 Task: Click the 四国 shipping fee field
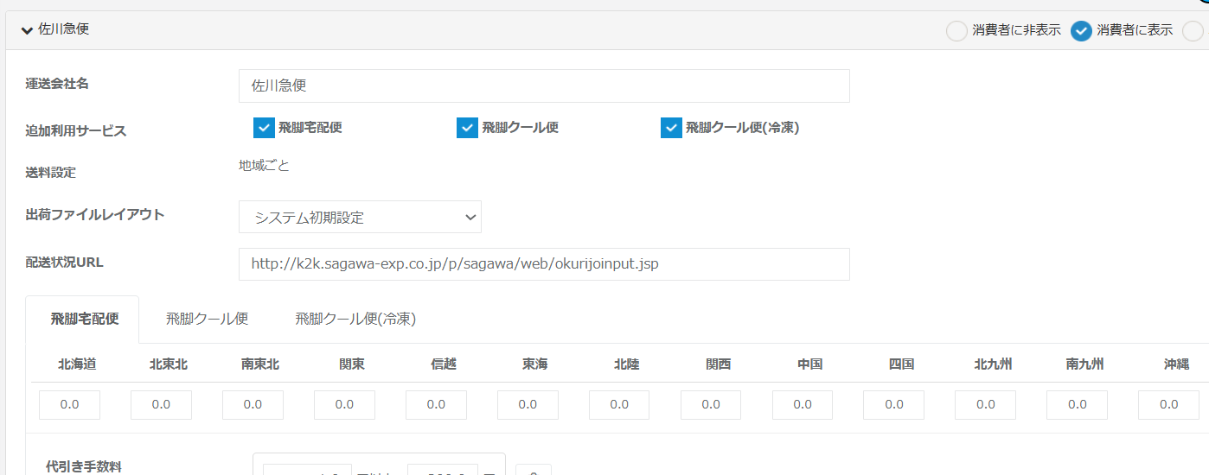click(x=894, y=405)
